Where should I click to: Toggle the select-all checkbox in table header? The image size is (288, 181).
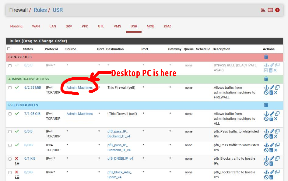[9, 49]
